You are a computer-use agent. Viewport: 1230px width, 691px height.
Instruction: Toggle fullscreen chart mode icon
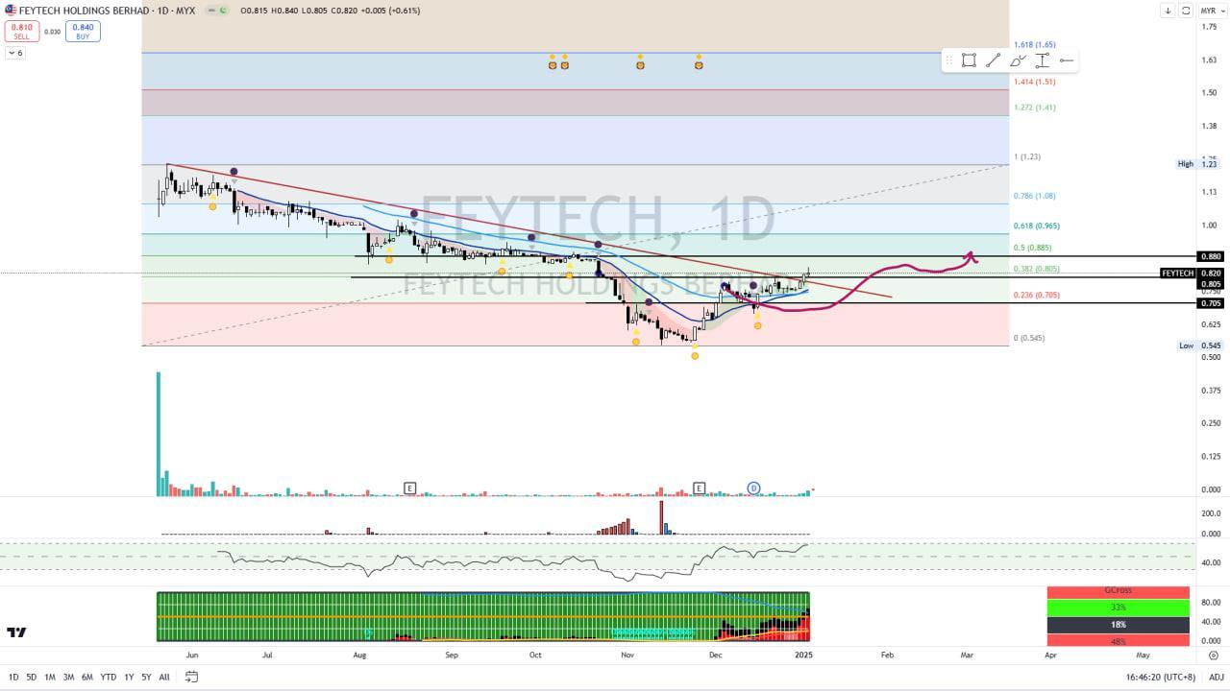tap(1186, 11)
